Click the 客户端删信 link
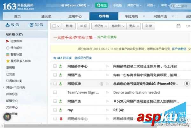 179,49
